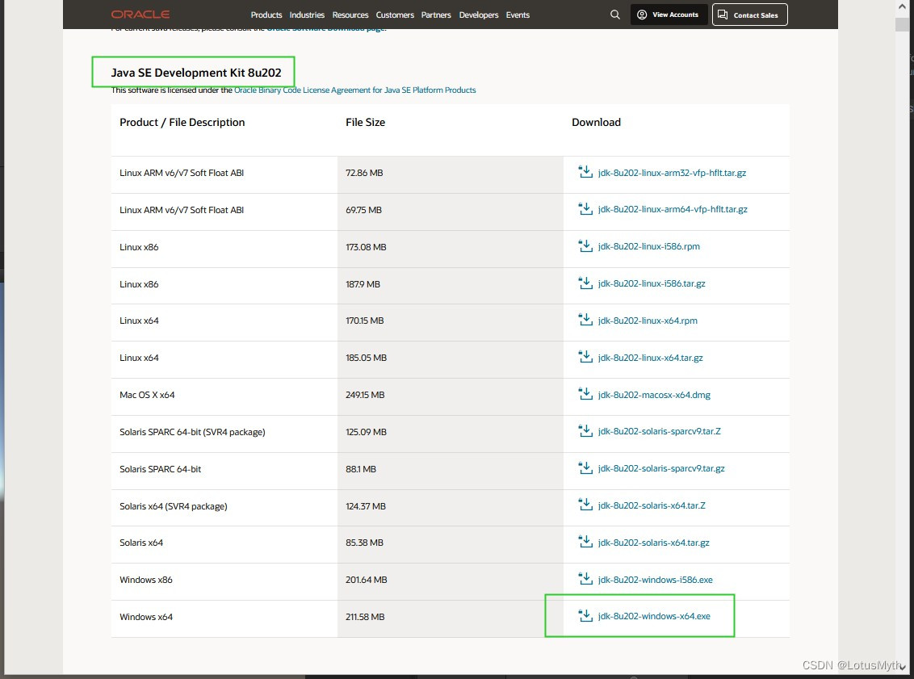The height and width of the screenshot is (679, 914).
Task: Open the Industries menu
Action: [307, 15]
